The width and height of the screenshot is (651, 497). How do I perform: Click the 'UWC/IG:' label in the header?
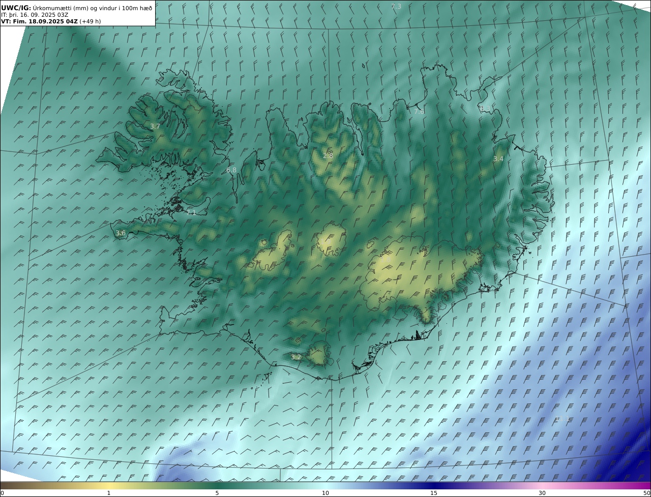[16, 8]
